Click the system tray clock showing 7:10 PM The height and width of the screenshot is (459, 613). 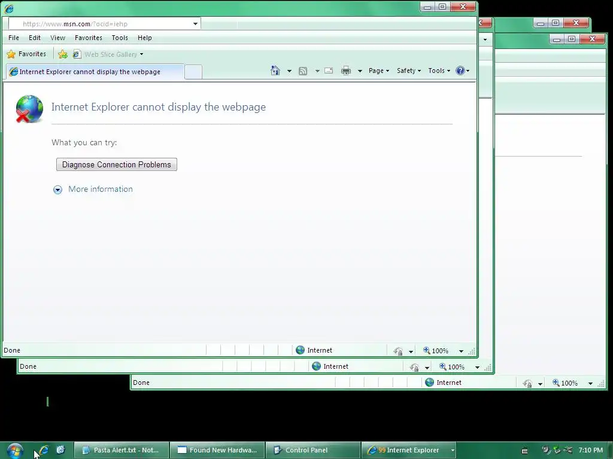590,450
